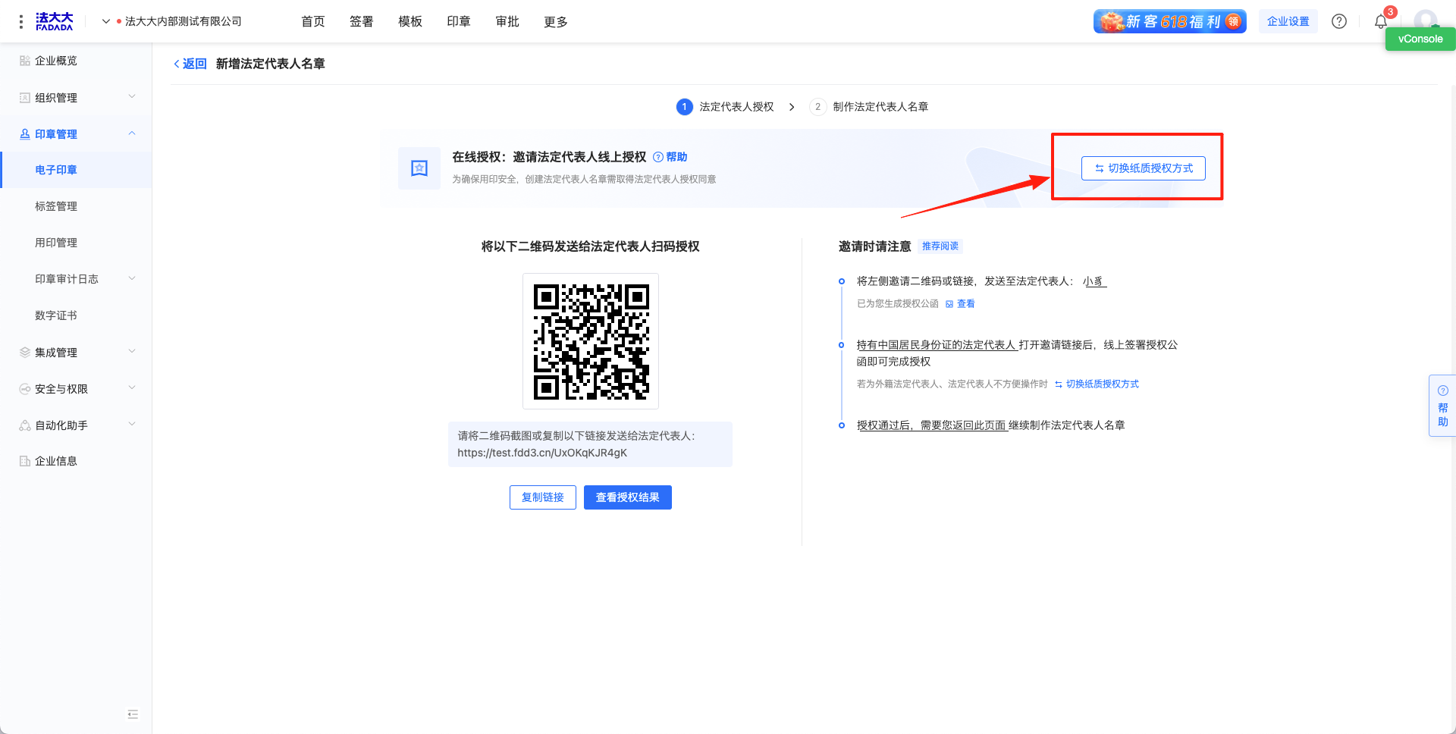Image resolution: width=1456 pixels, height=734 pixels.
Task: Click the 集成管理 layers icon
Action: 25,352
